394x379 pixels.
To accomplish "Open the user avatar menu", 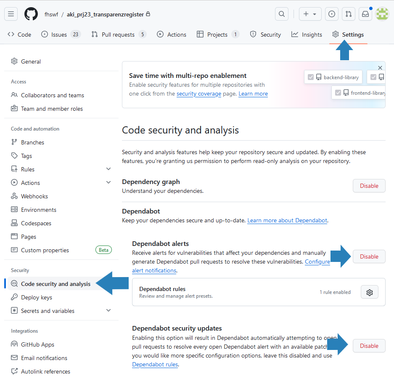I will [x=382, y=14].
